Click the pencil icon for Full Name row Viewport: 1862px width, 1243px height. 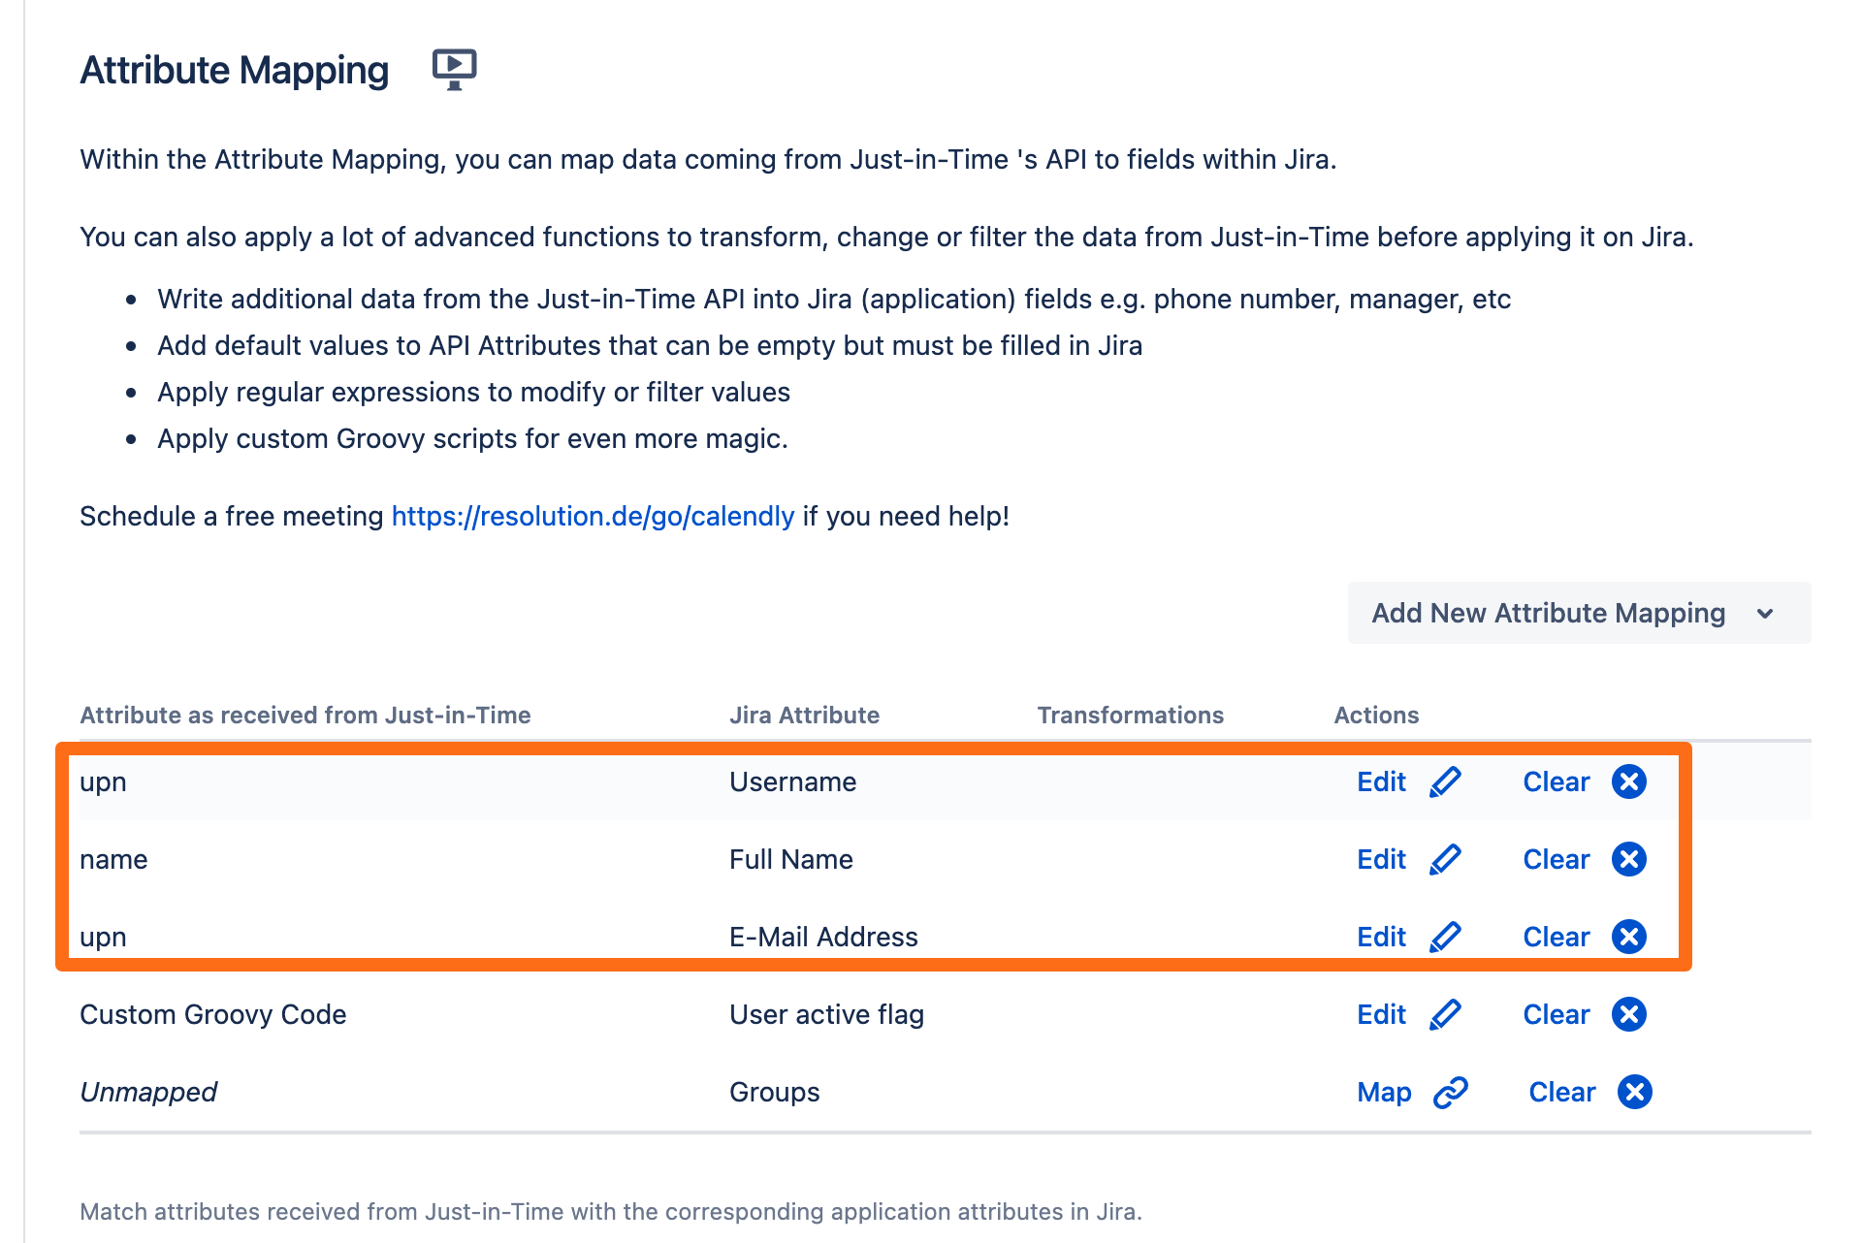pos(1445,859)
